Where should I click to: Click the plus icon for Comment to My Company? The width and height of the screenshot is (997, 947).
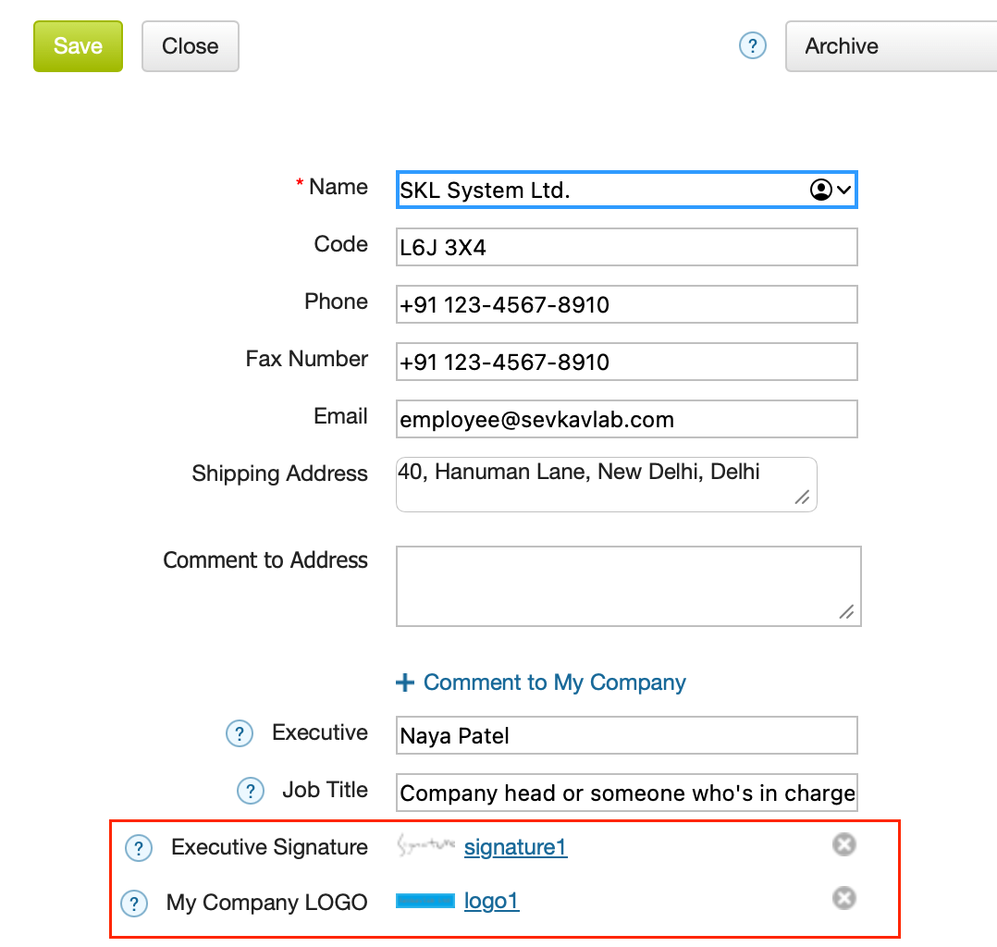tap(405, 683)
